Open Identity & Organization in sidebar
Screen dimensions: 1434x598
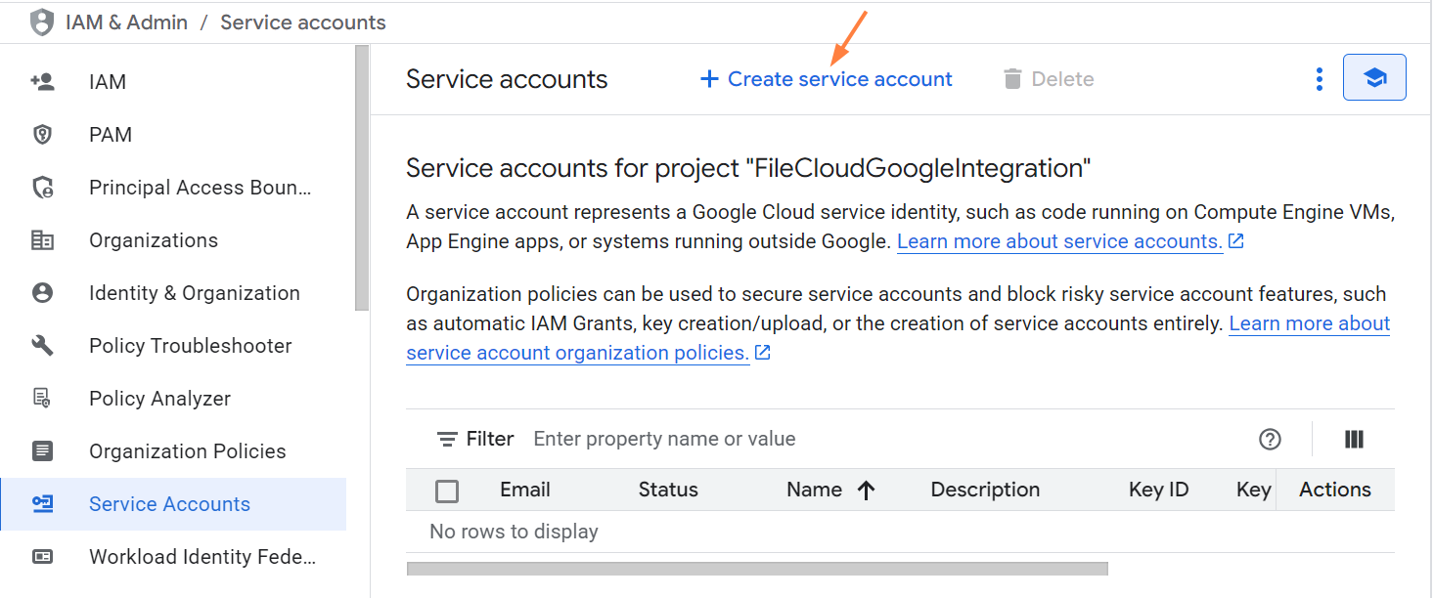coord(194,293)
